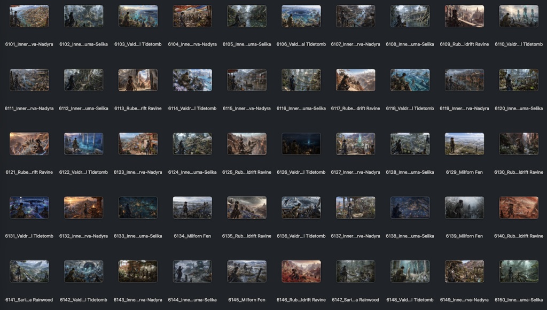This screenshot has height=310, width=547.
Task: Click the 6124_Inne...uma-Selika file name
Action: click(192, 172)
